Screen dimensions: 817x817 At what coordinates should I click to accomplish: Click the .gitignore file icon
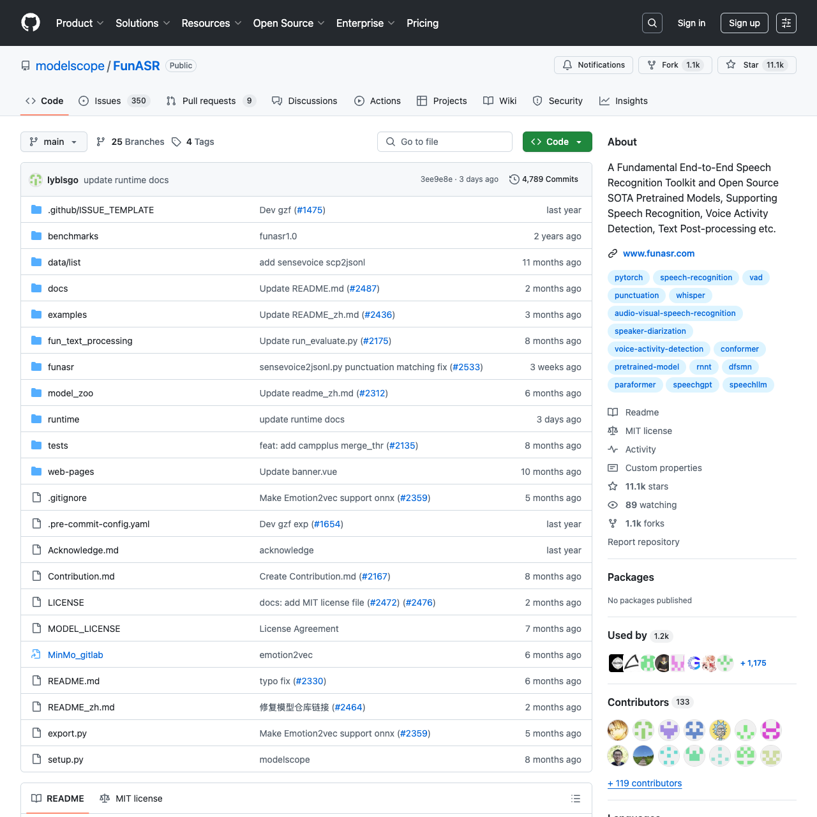(36, 498)
